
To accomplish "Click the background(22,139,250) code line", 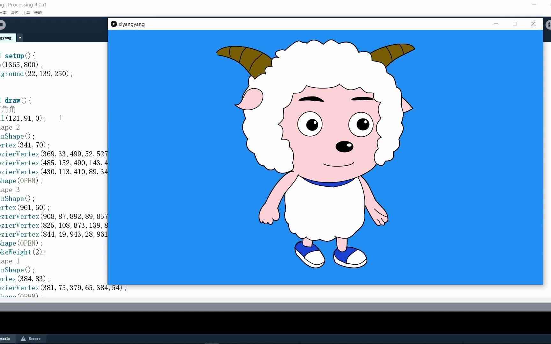I will point(36,74).
